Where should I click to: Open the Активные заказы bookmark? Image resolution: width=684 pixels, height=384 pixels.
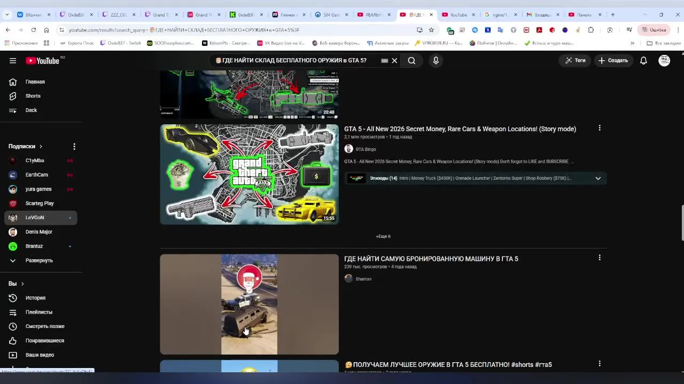387,43
